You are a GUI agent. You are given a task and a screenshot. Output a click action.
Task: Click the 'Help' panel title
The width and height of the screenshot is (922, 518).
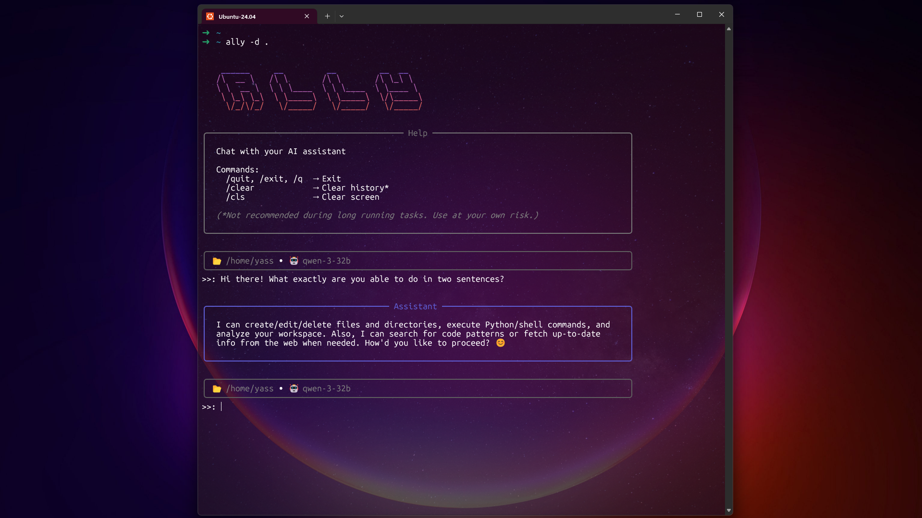click(x=418, y=133)
